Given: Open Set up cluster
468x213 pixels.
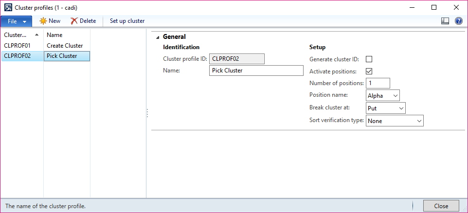Looking at the screenshot, I should point(127,21).
